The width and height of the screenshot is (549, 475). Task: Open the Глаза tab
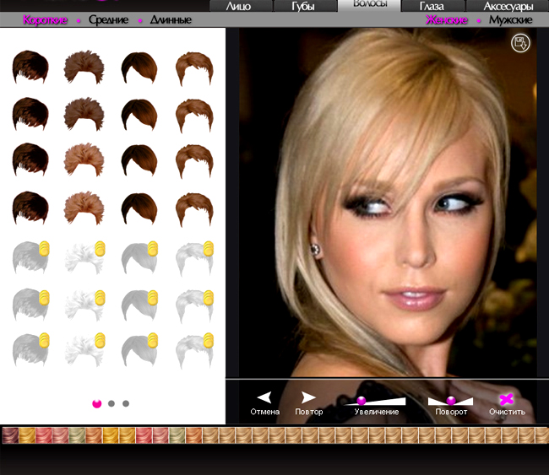click(433, 6)
